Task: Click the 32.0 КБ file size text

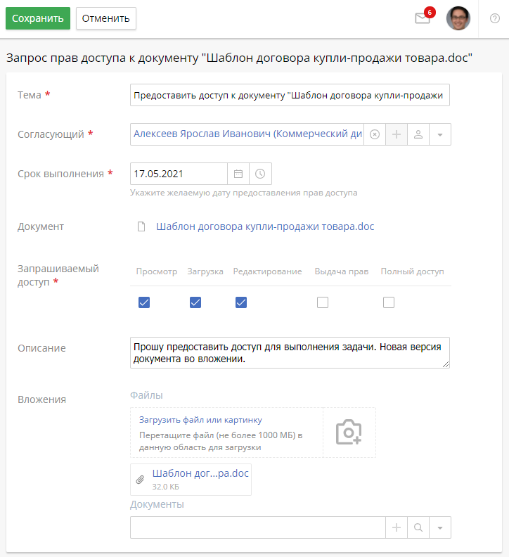Action: (165, 487)
